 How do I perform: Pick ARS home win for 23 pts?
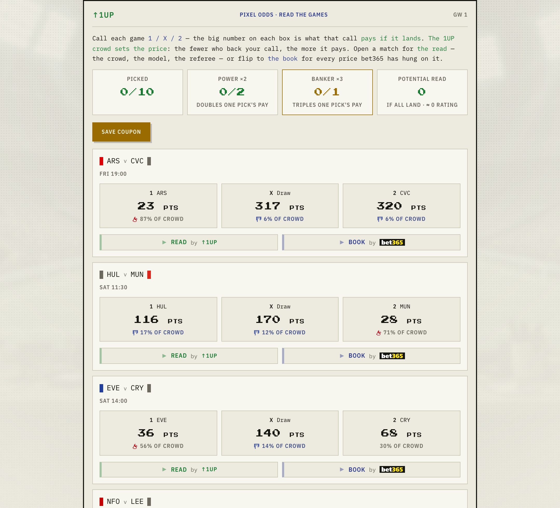(x=158, y=206)
